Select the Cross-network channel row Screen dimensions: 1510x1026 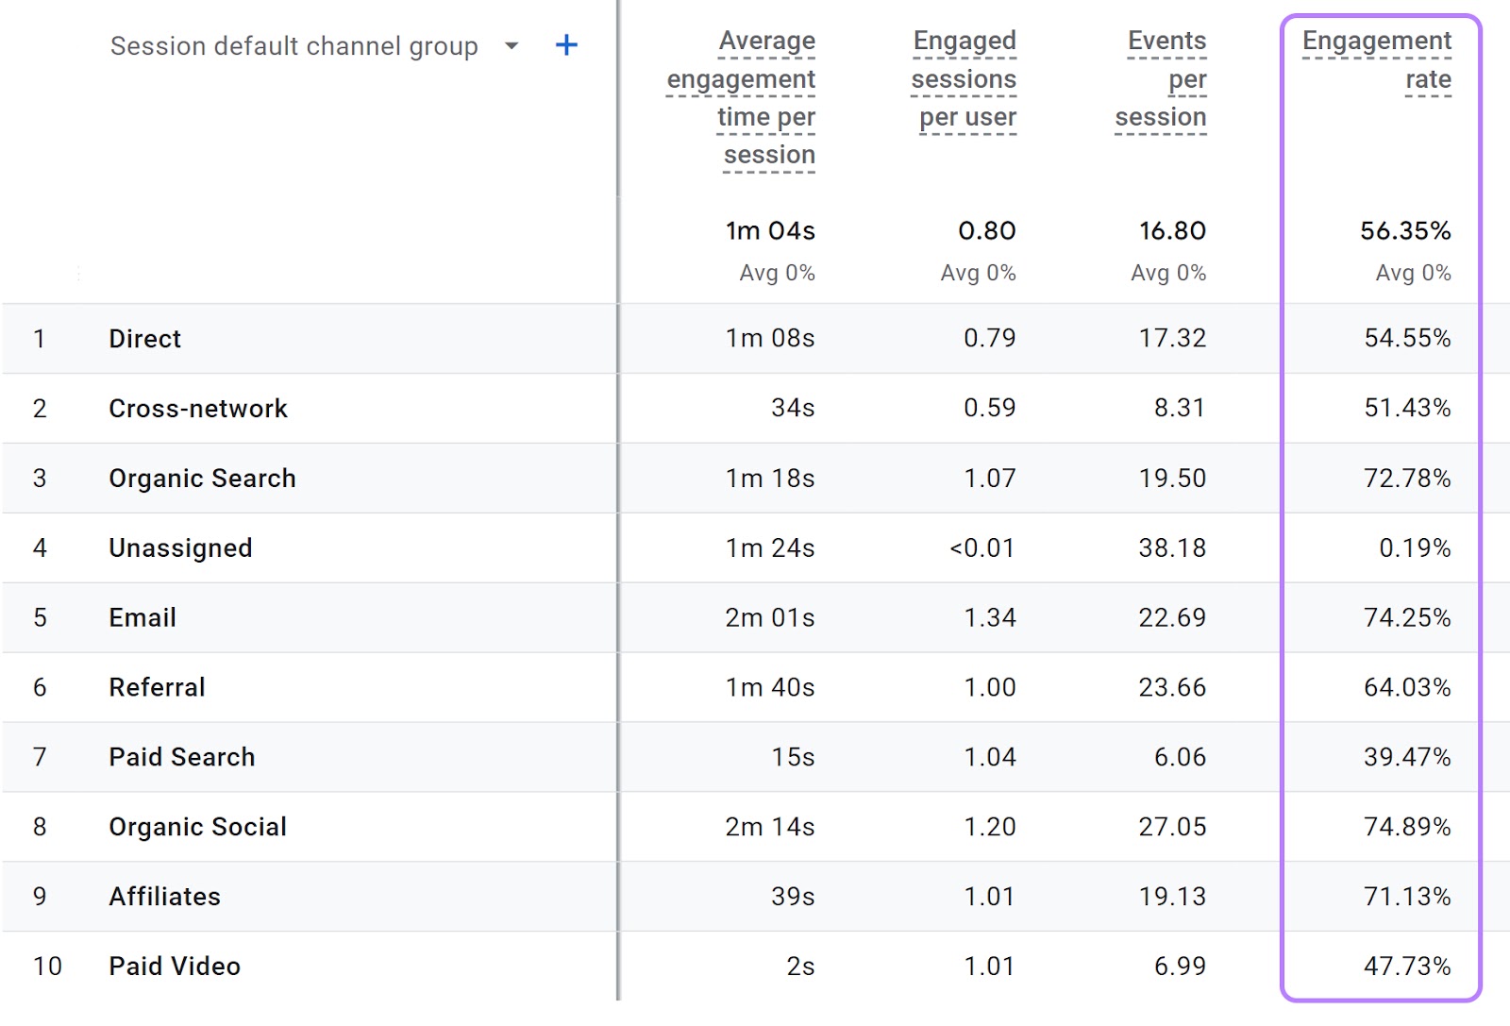(x=198, y=408)
